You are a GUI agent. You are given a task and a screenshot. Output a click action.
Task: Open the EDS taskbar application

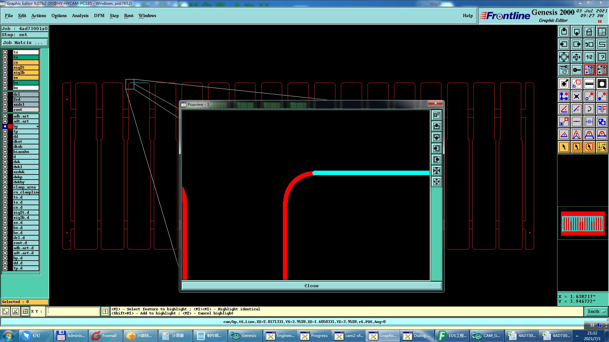point(452,336)
